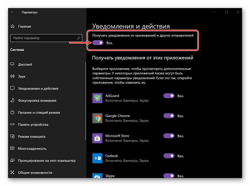
Task: Turn off Google Chrome notifications toggle
Action: (x=169, y=116)
